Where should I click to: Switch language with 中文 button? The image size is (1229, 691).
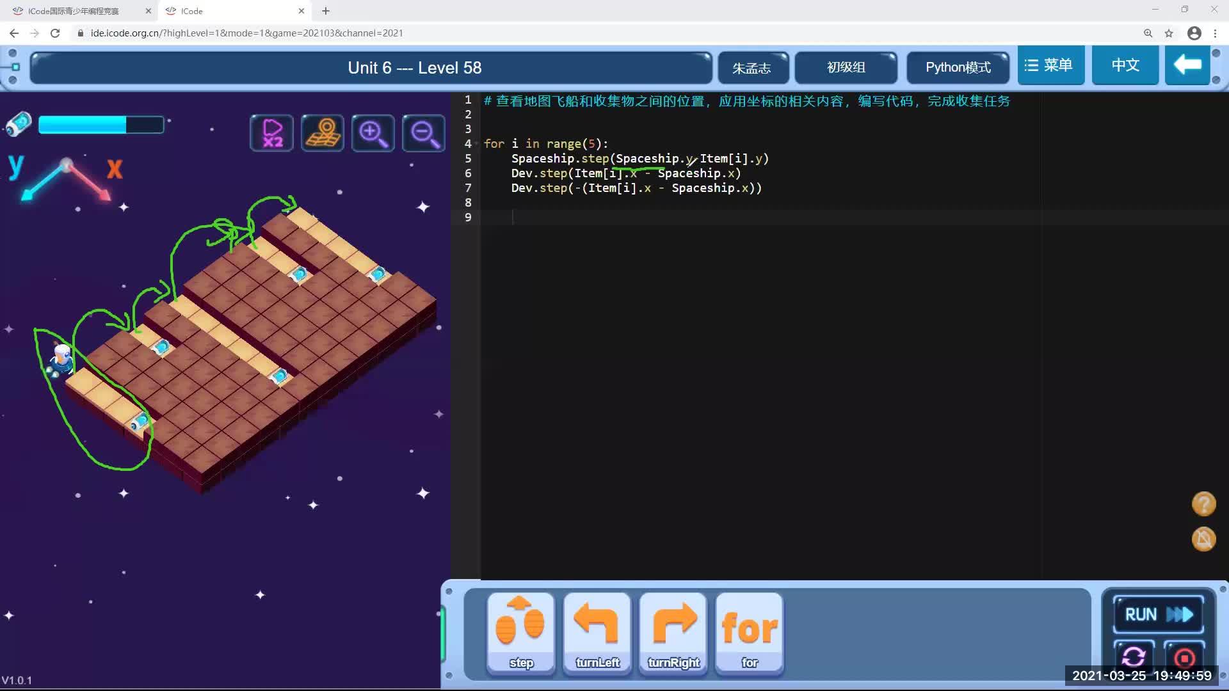tap(1125, 65)
